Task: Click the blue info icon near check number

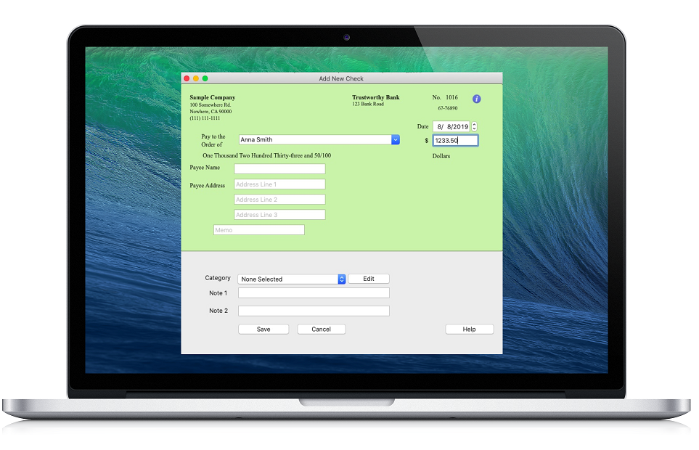Action: click(477, 99)
